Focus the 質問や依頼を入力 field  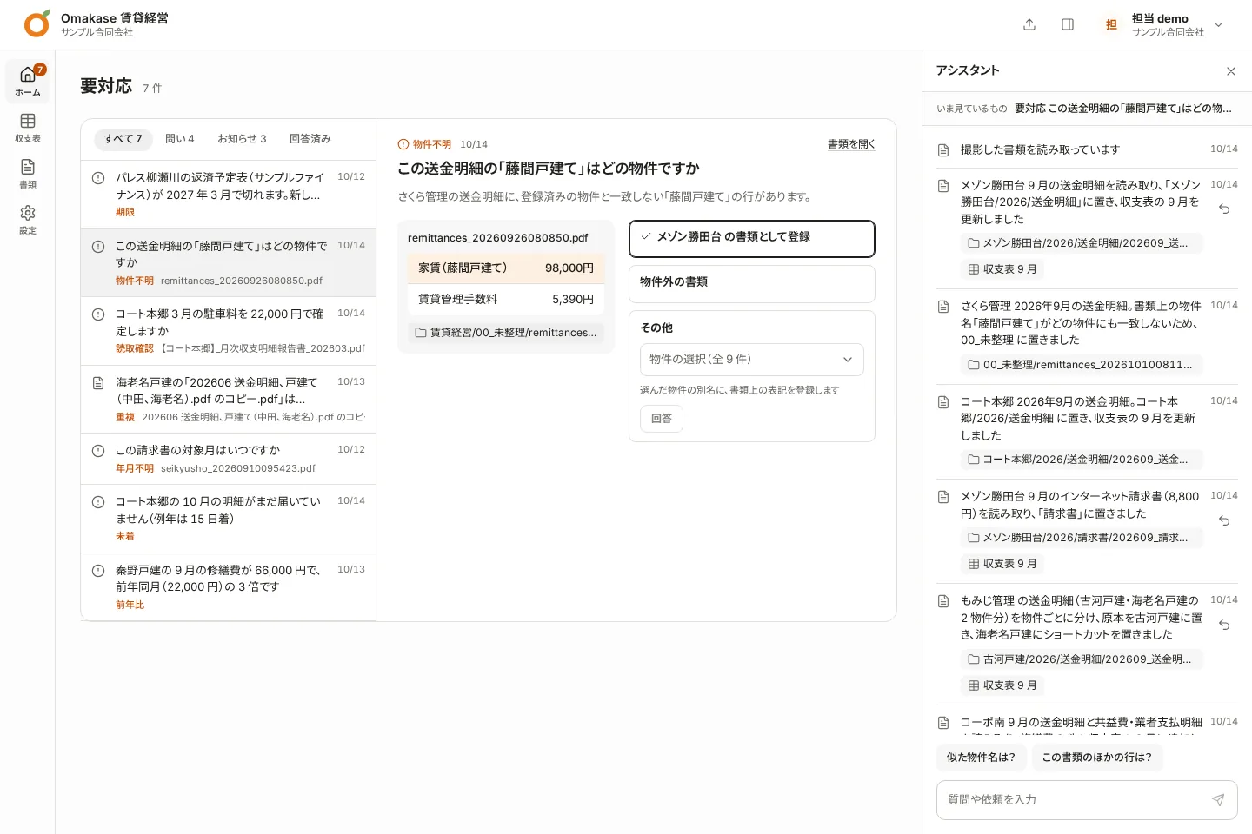click(1087, 800)
